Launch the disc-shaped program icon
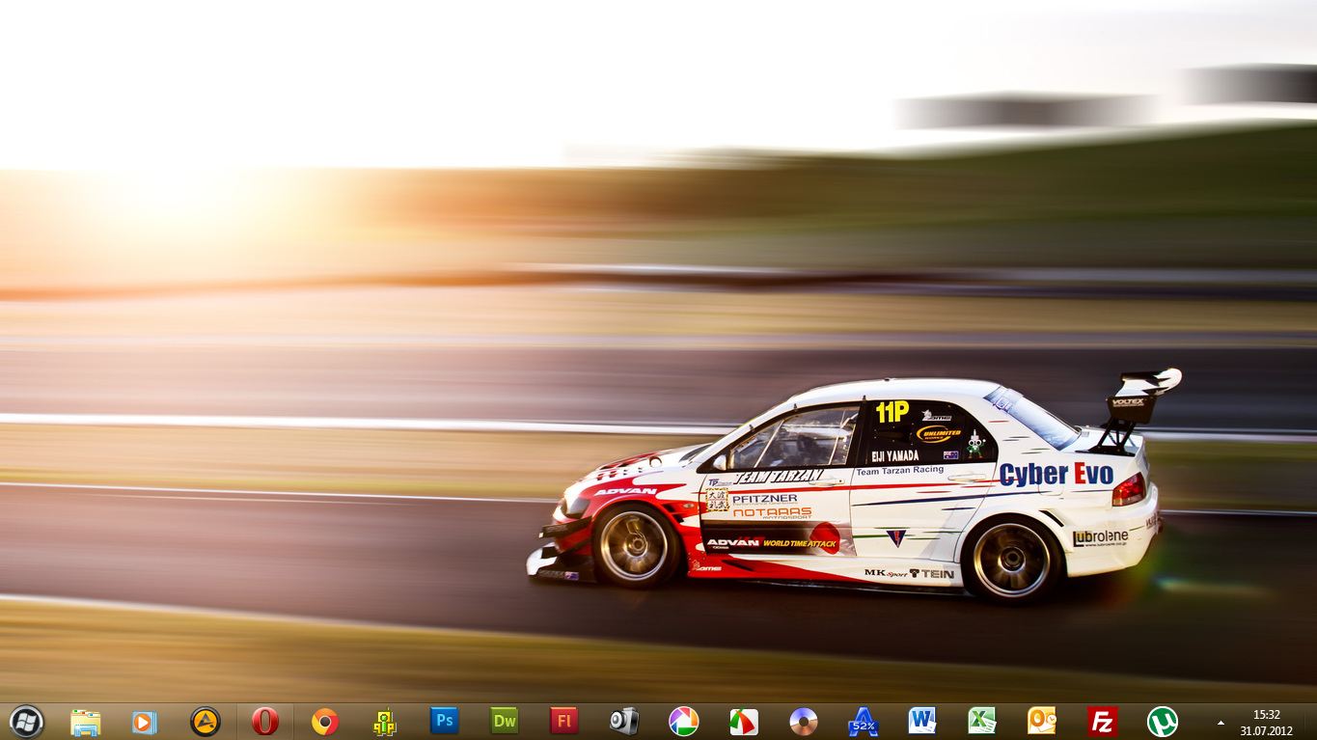Image resolution: width=1317 pixels, height=740 pixels. 803,722
